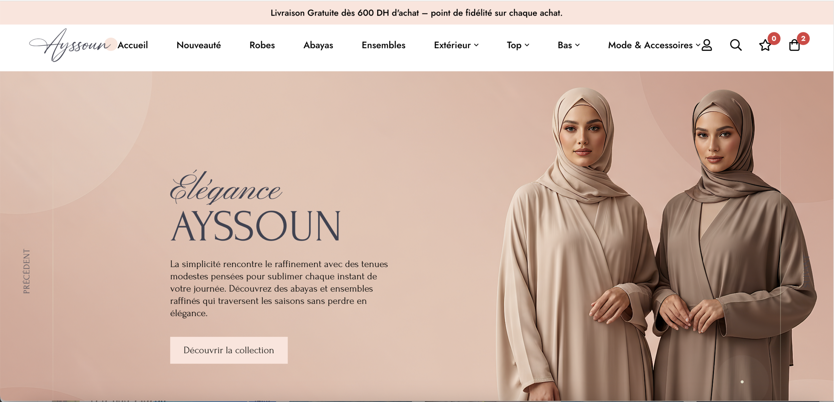Viewport: 834px width, 402px height.
Task: Open the Abayas category
Action: click(x=318, y=45)
